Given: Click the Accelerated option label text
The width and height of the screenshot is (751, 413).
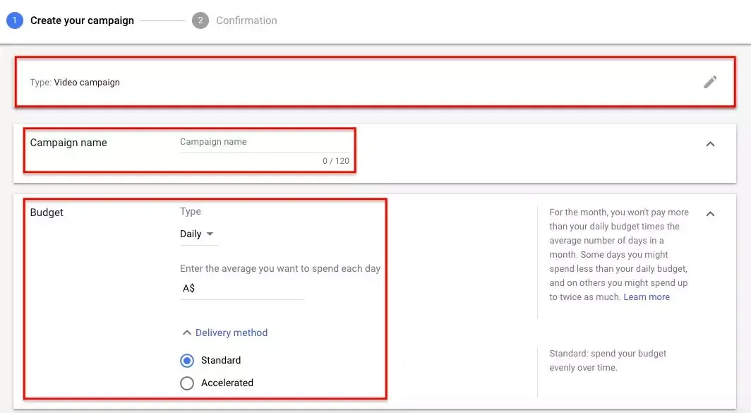Looking at the screenshot, I should [227, 383].
